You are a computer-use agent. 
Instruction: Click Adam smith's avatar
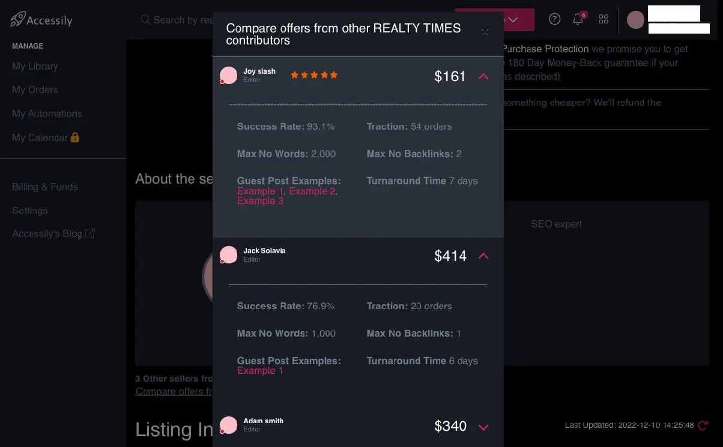(x=228, y=425)
